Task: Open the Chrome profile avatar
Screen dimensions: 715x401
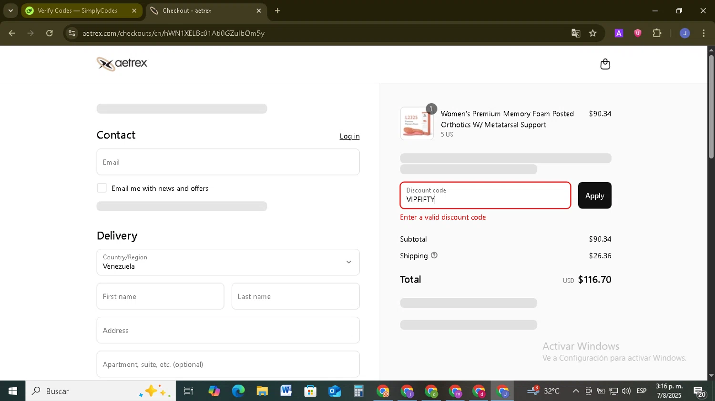Action: click(685, 33)
